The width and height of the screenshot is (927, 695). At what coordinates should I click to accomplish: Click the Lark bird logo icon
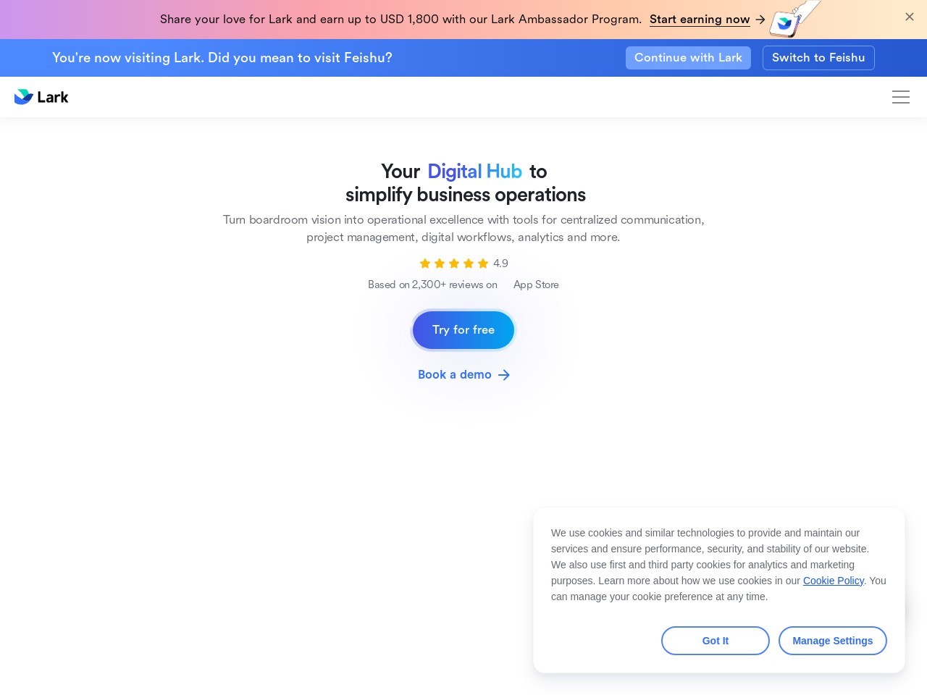point(24,97)
